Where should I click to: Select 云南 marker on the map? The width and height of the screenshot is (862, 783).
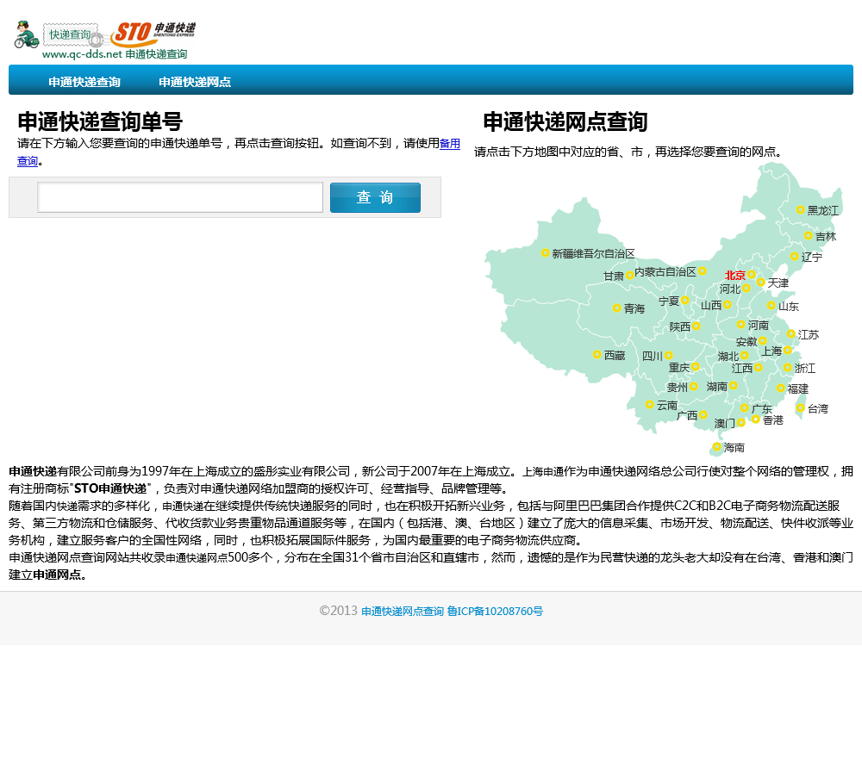(649, 404)
